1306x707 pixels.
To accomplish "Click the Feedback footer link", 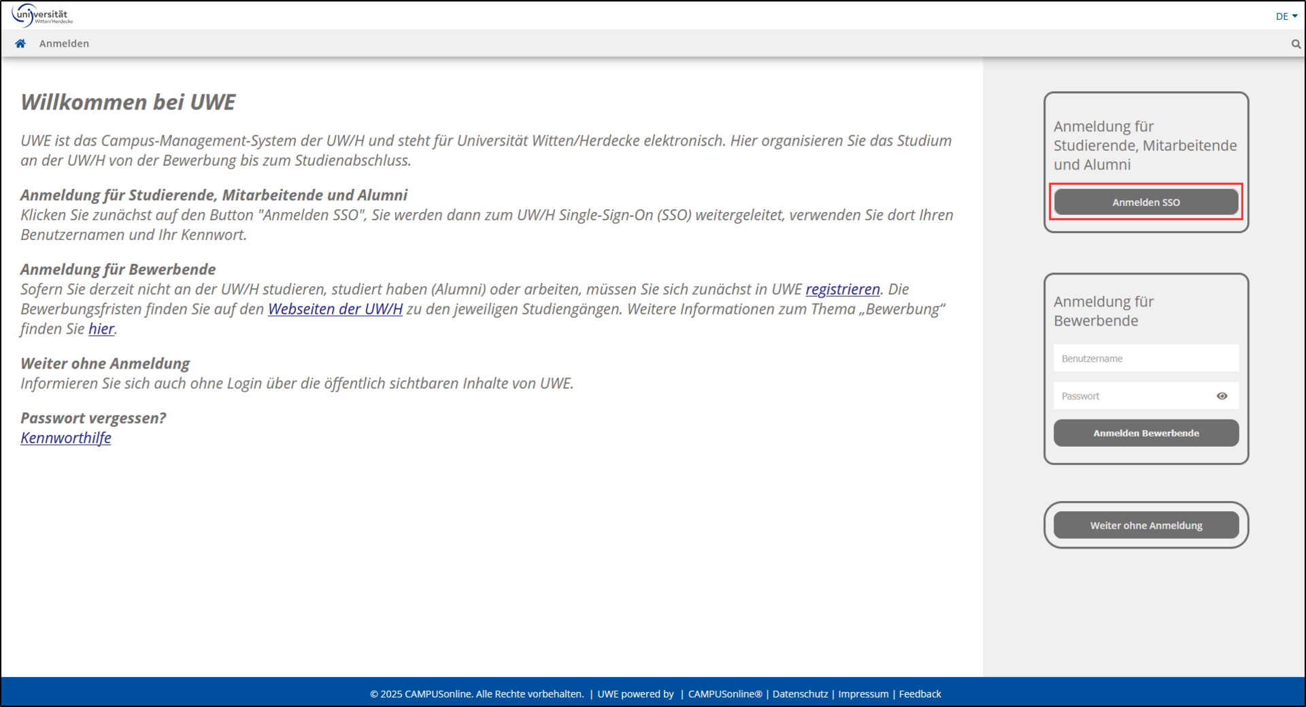I will [920, 694].
